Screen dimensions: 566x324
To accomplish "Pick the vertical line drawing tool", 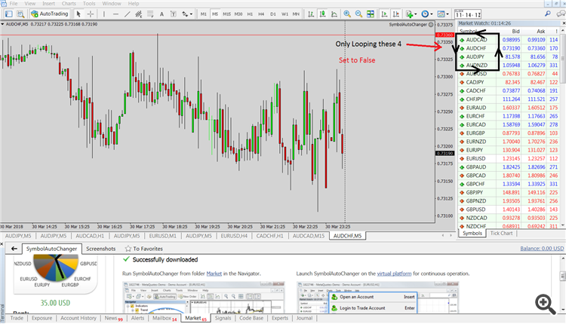I will click(x=104, y=14).
